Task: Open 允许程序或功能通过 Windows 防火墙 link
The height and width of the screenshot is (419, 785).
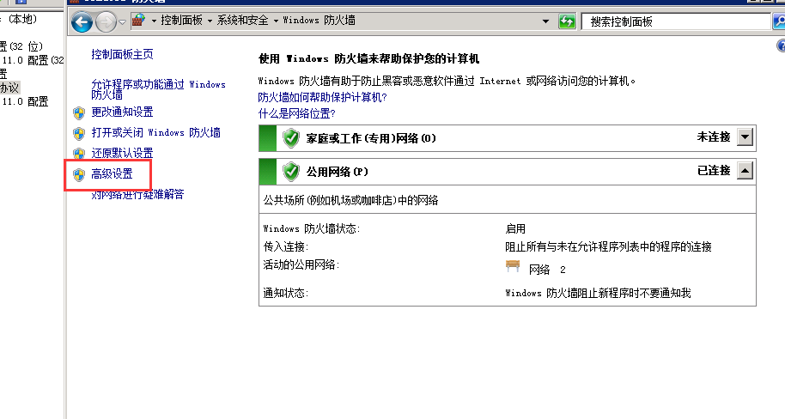Action: pyautogui.click(x=158, y=89)
